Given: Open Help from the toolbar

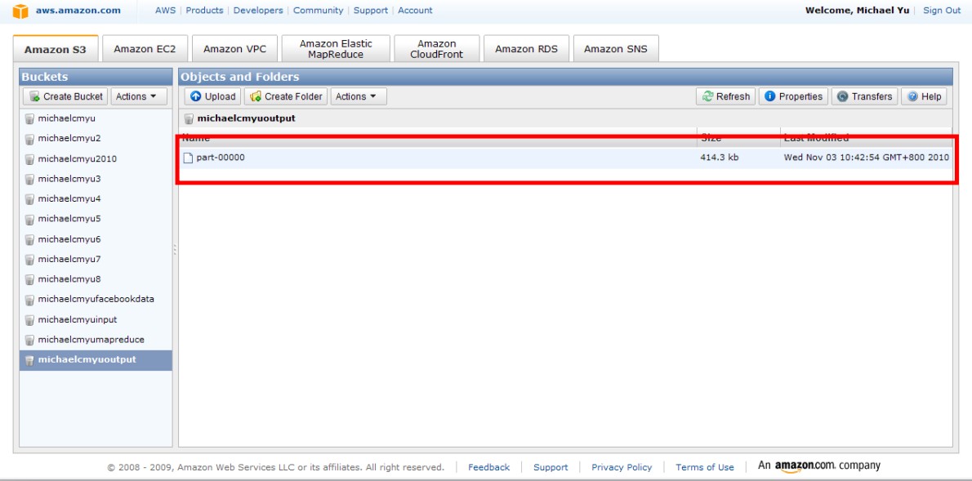Looking at the screenshot, I should tap(925, 96).
